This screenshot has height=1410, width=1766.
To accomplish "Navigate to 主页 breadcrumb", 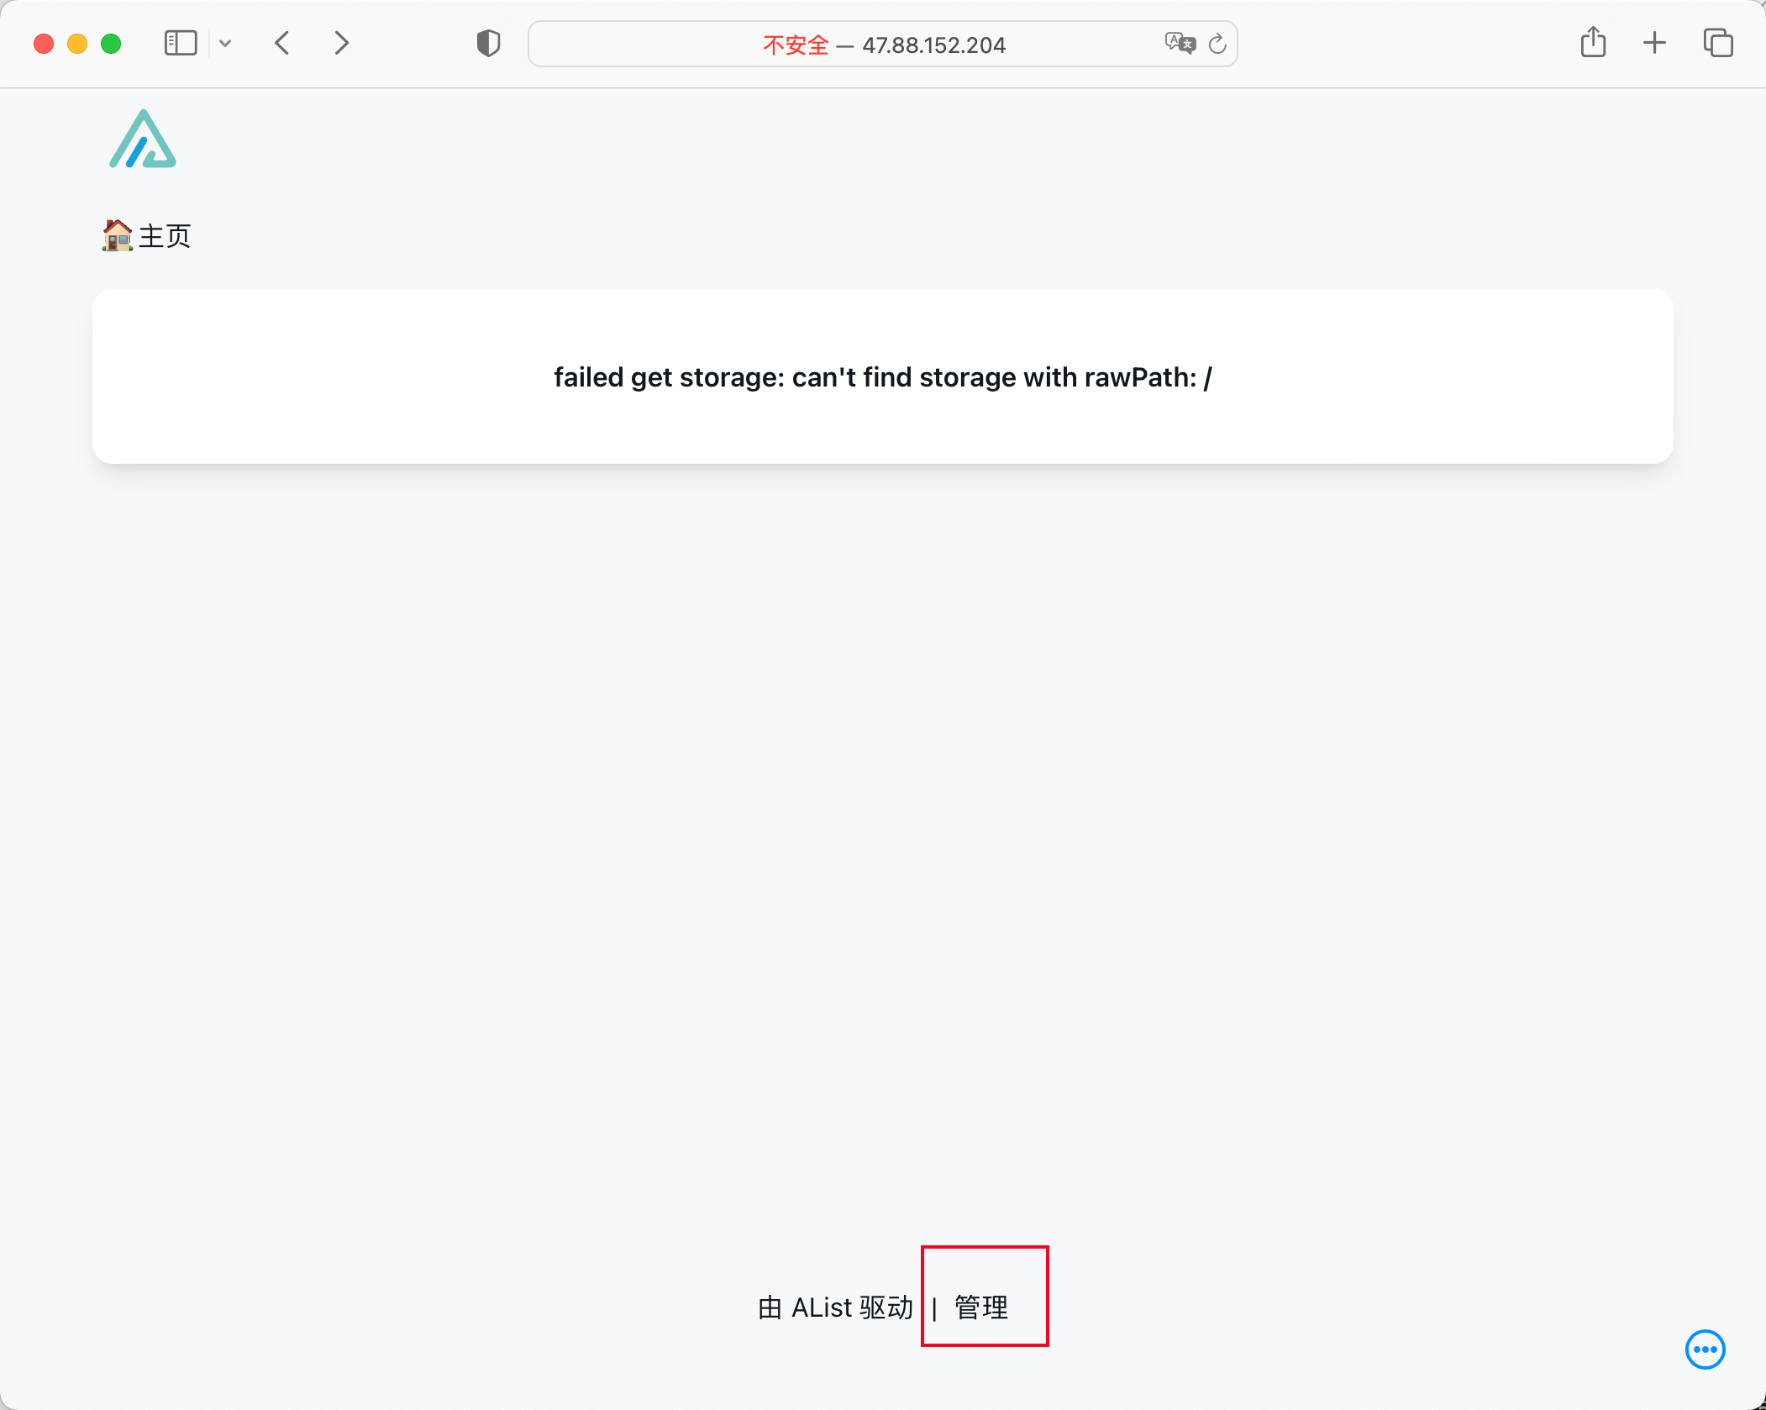I will pos(165,236).
